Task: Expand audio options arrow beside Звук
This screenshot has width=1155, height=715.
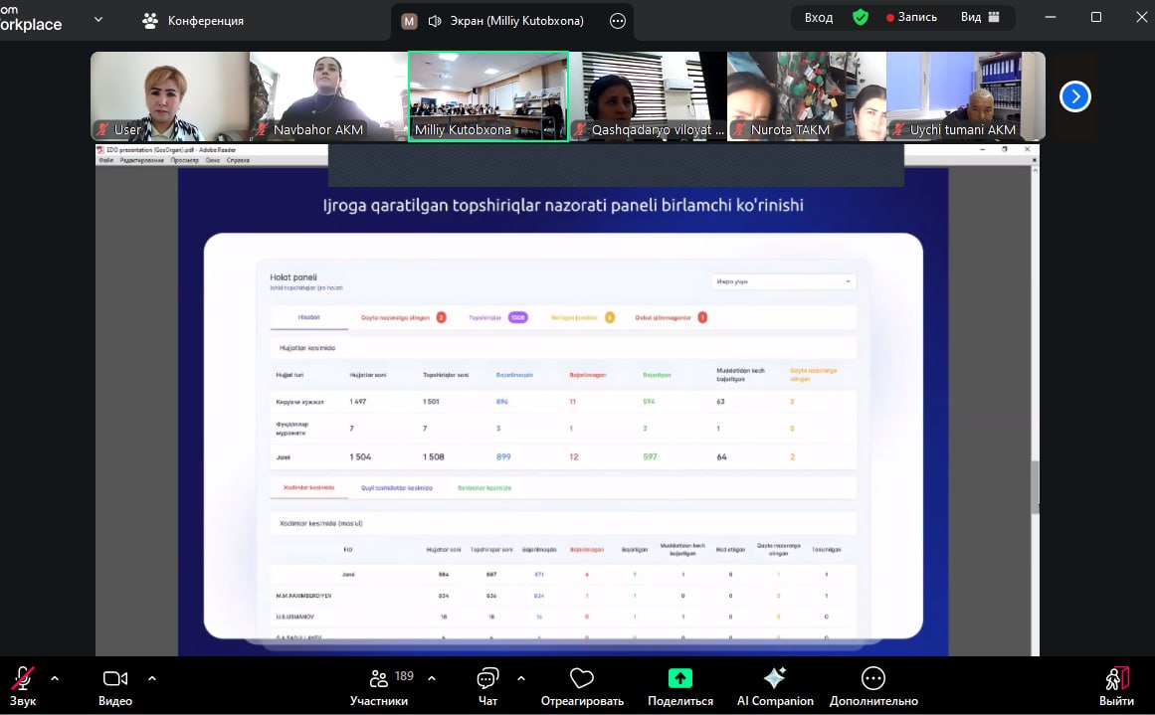Action: point(55,678)
